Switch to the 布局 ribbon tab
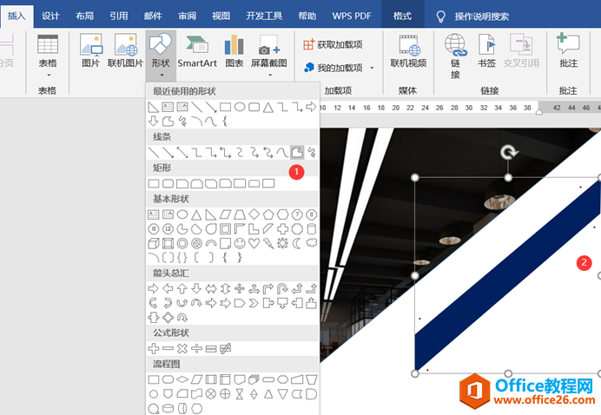 click(85, 16)
